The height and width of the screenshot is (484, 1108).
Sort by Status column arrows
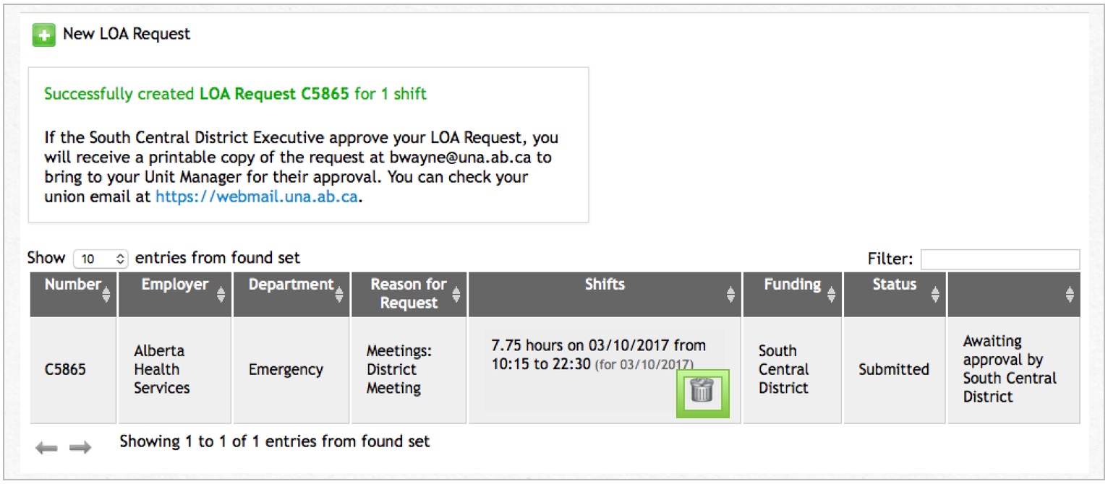(935, 294)
